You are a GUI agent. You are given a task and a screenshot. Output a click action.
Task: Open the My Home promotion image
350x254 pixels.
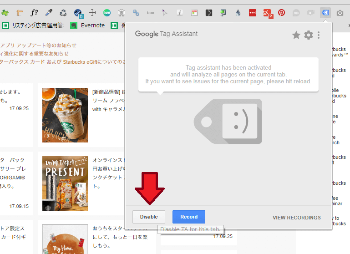[65, 239]
